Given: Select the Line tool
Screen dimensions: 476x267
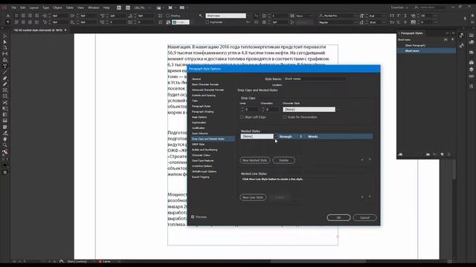Looking at the screenshot, I should (x=5, y=73).
